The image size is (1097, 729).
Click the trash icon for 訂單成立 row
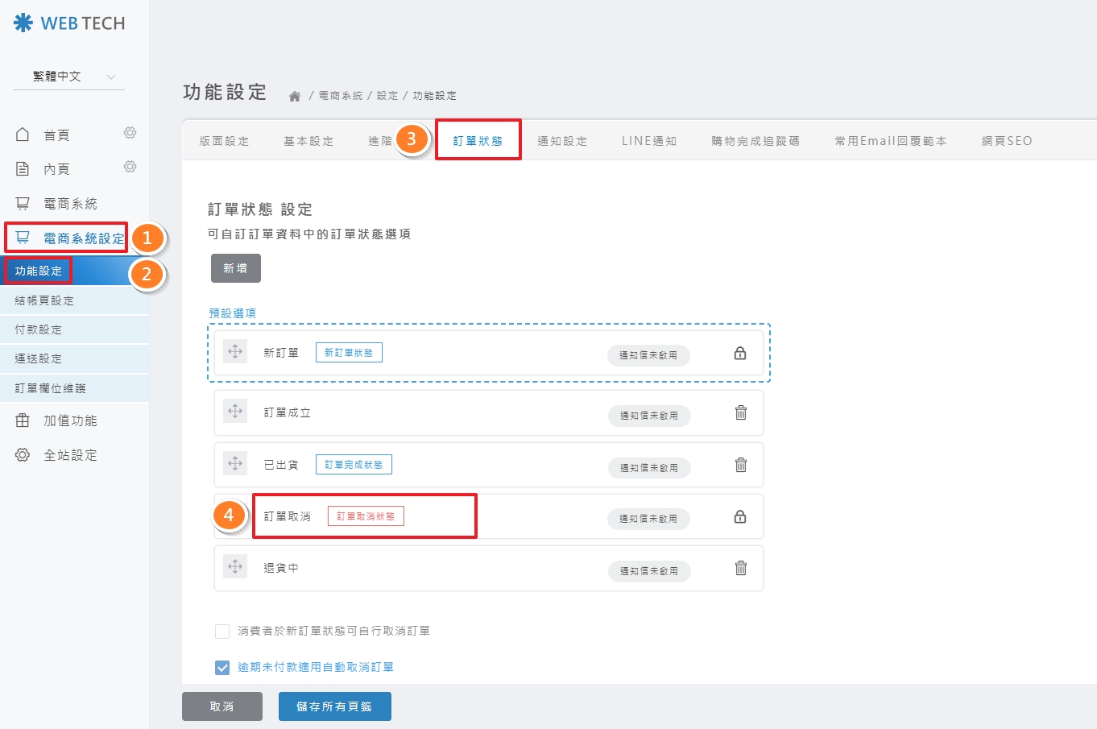[740, 413]
